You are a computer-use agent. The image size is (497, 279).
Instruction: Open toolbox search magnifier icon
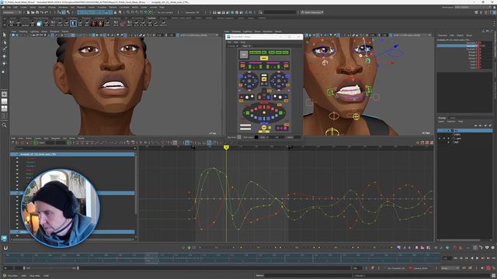click(x=4, y=125)
